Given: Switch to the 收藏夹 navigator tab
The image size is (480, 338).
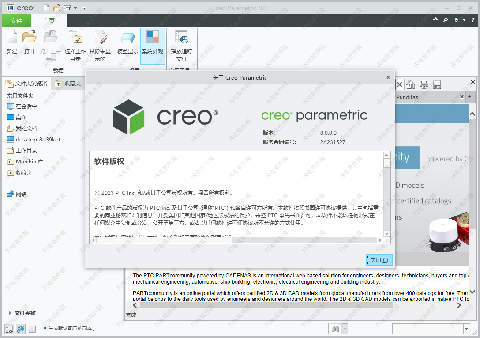Looking at the screenshot, I should (68, 84).
